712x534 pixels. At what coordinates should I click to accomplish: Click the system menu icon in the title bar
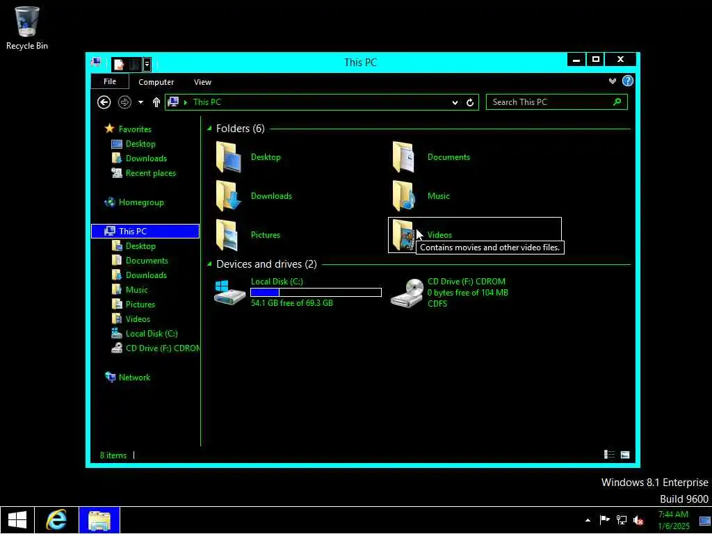coord(96,63)
